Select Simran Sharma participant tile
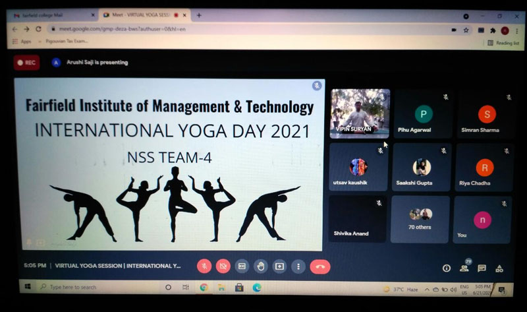This screenshot has width=527, height=312. (x=486, y=114)
